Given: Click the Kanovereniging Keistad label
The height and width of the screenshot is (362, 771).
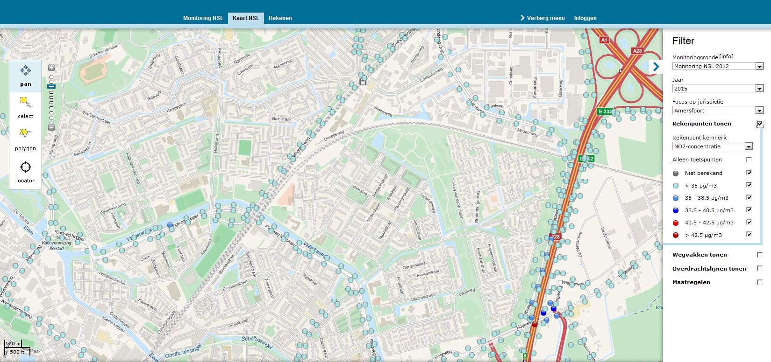Looking at the screenshot, I should (57, 246).
